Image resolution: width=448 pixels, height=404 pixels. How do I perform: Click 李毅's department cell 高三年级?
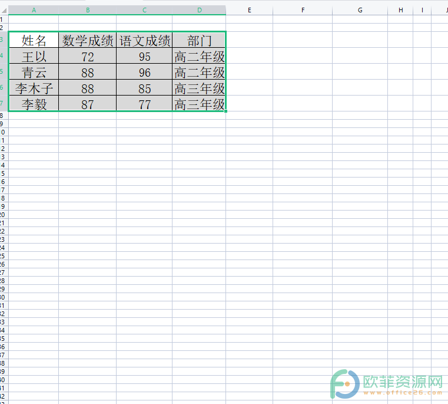click(x=199, y=103)
